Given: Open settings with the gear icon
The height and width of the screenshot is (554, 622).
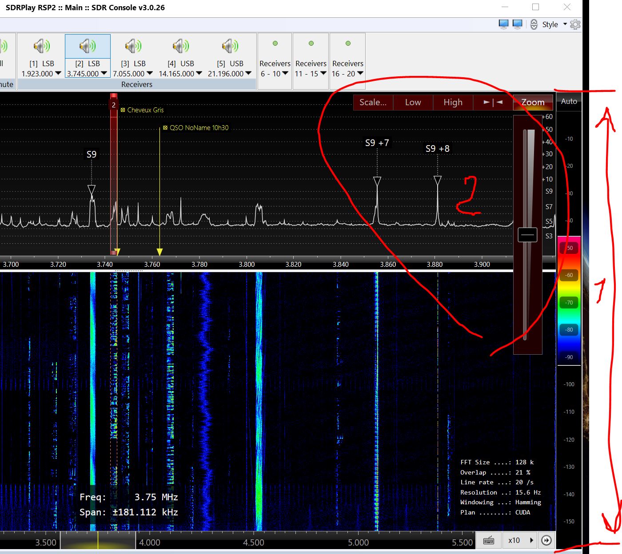Looking at the screenshot, I should (575, 24).
